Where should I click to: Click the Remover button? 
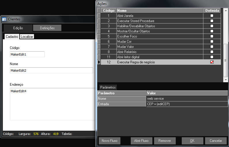click(165, 141)
